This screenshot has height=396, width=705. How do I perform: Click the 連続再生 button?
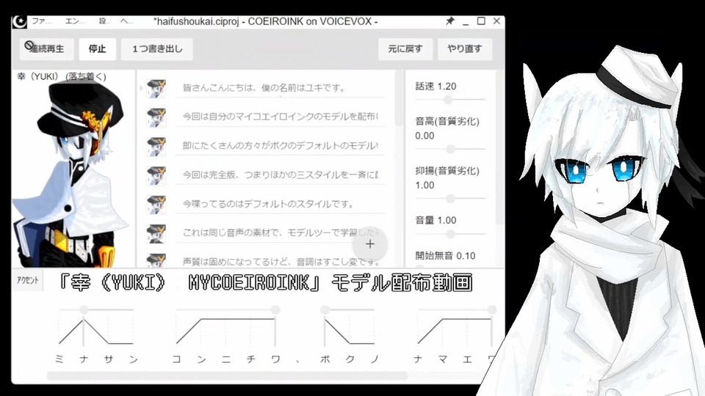(x=47, y=49)
